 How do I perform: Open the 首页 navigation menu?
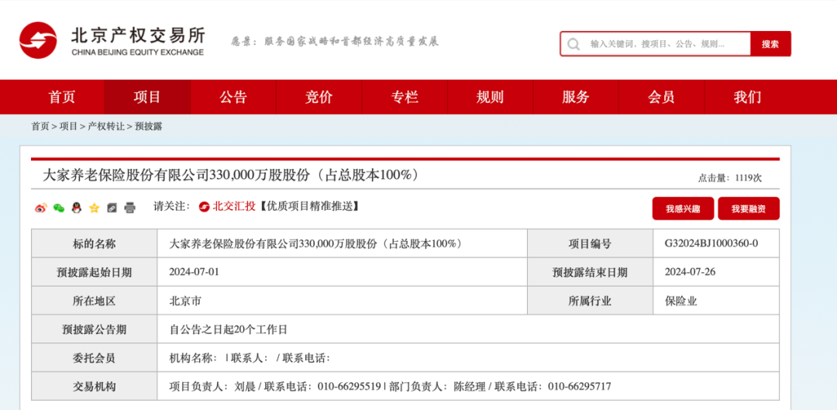point(62,97)
